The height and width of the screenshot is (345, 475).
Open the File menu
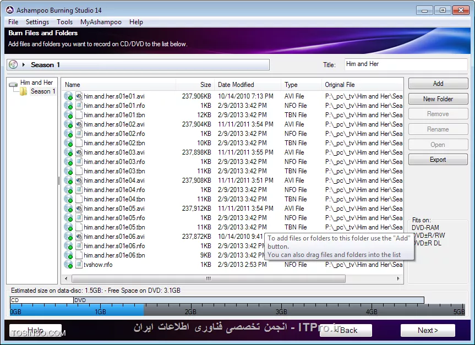(13, 22)
